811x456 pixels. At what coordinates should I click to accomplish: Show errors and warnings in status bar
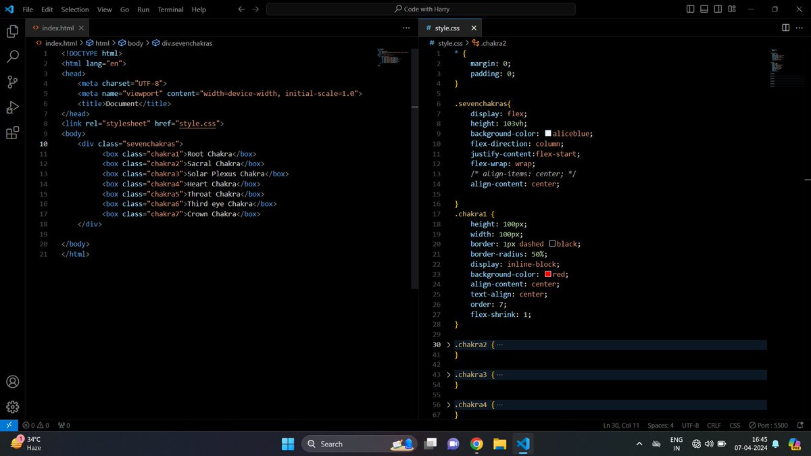[x=36, y=426]
